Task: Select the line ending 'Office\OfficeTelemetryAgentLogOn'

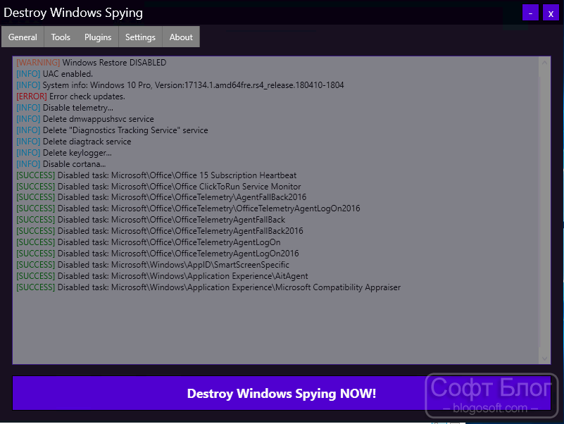Action: [x=149, y=242]
